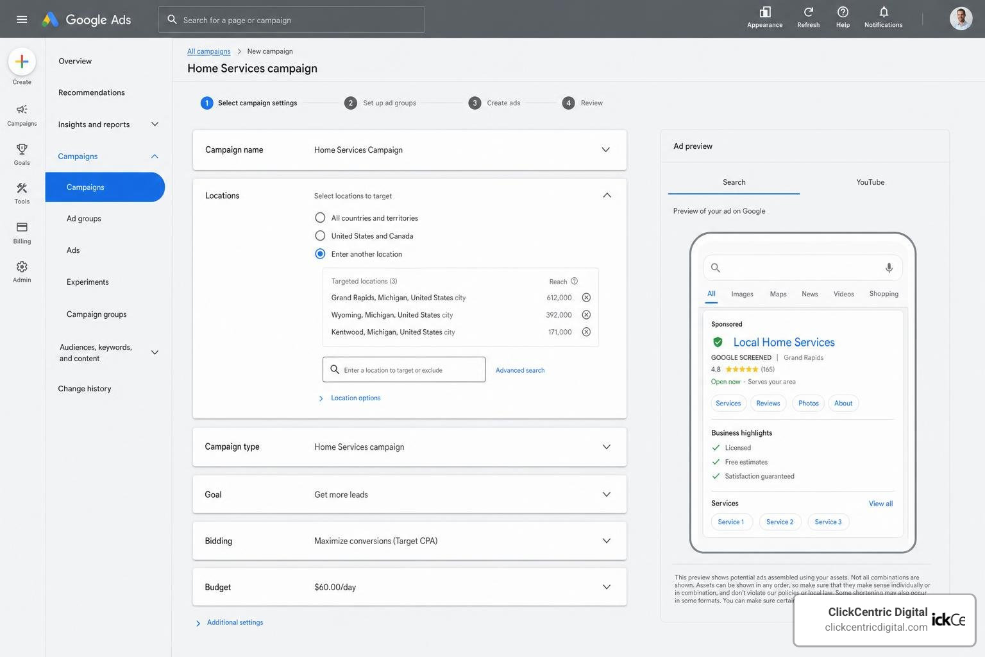Click the All campaigns breadcrumb link
This screenshot has width=985, height=657.
click(x=209, y=51)
